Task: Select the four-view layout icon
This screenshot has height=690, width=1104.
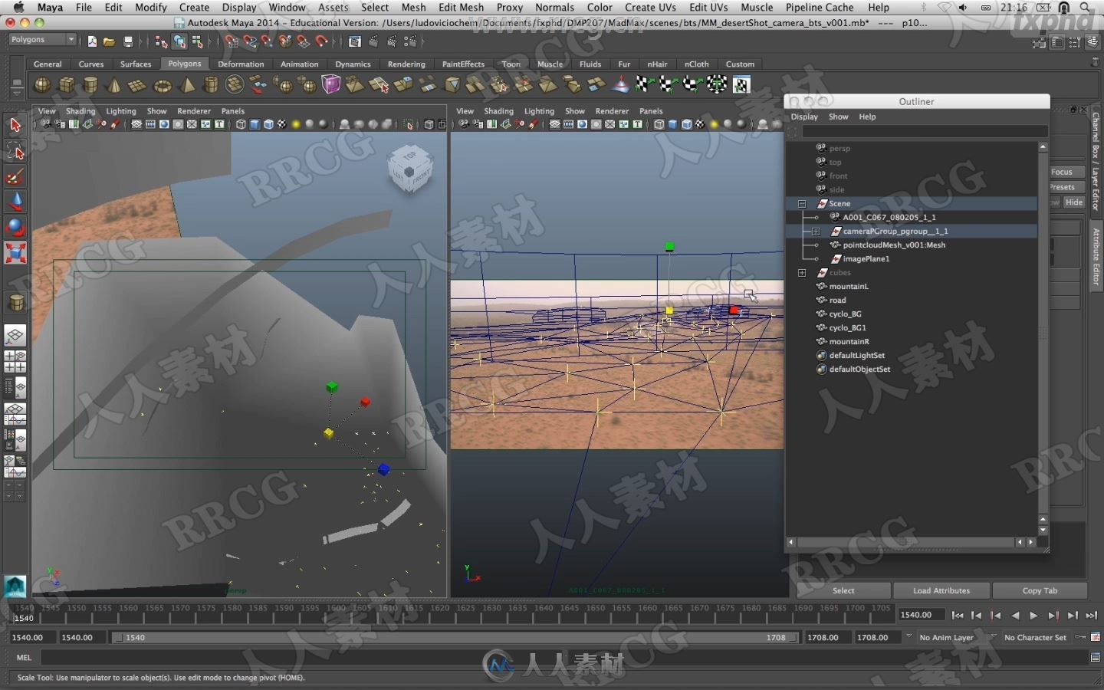Action: click(15, 361)
